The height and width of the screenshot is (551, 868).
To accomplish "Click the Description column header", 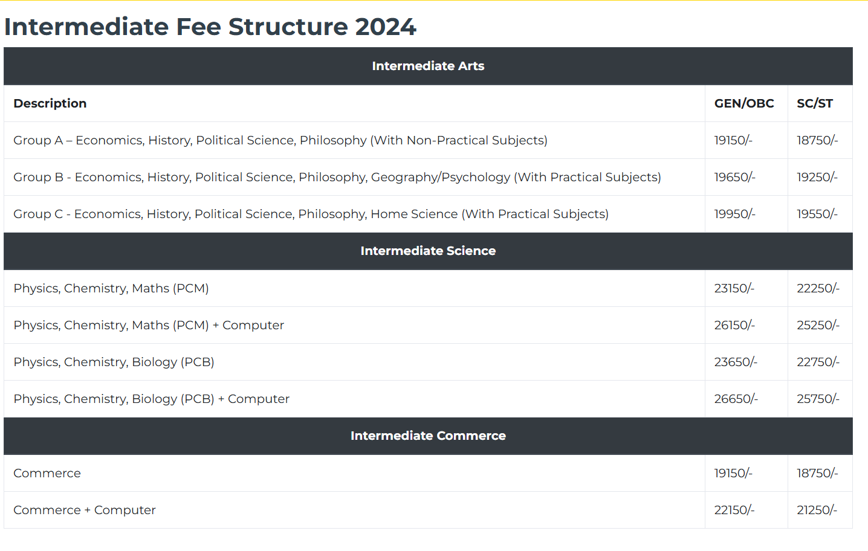I will tap(50, 103).
